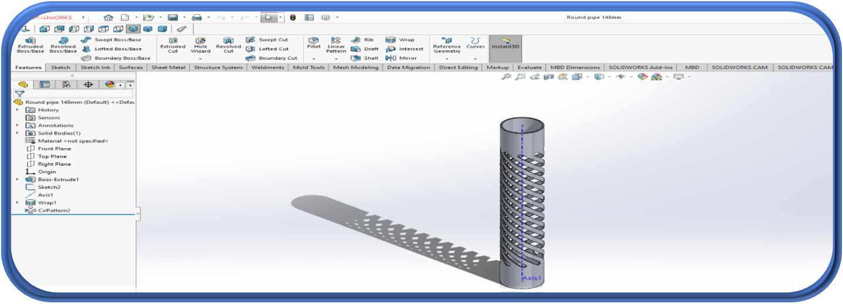Select the Mirror tool
The height and width of the screenshot is (304, 843).
coord(402,58)
